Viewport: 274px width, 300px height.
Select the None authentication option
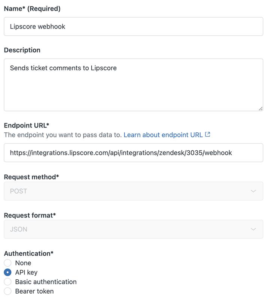(x=7, y=263)
